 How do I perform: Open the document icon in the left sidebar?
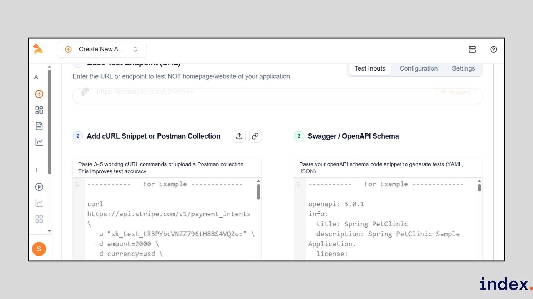pyautogui.click(x=39, y=126)
